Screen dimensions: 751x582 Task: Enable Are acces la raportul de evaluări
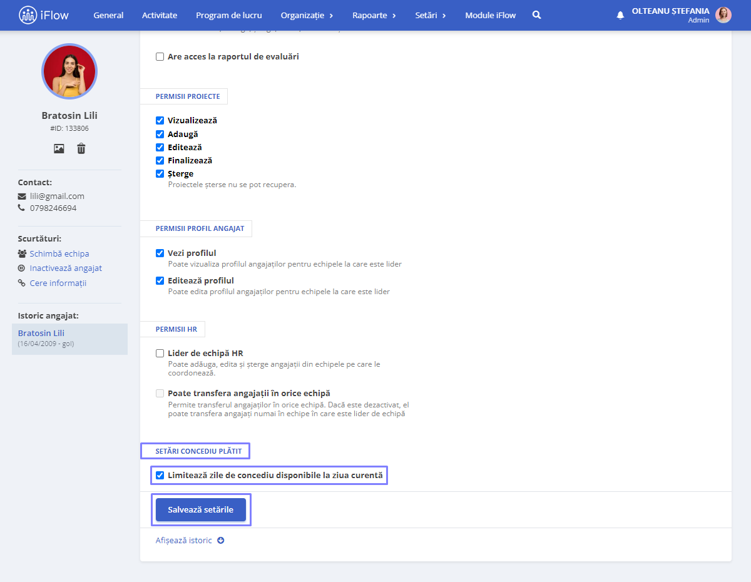coord(160,56)
